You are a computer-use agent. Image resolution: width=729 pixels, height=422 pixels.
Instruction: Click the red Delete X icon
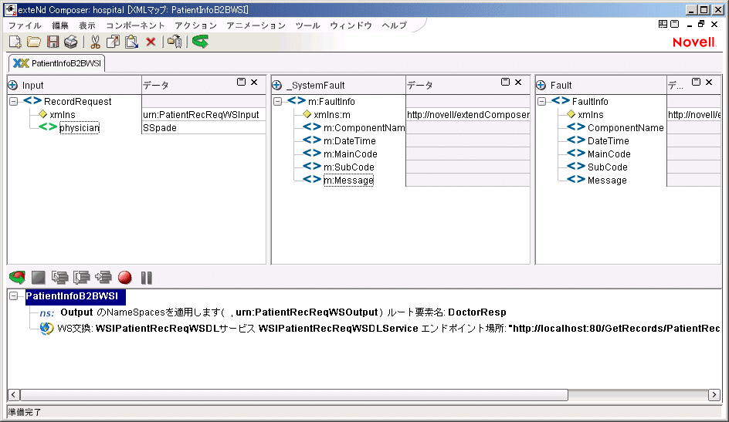click(x=151, y=42)
